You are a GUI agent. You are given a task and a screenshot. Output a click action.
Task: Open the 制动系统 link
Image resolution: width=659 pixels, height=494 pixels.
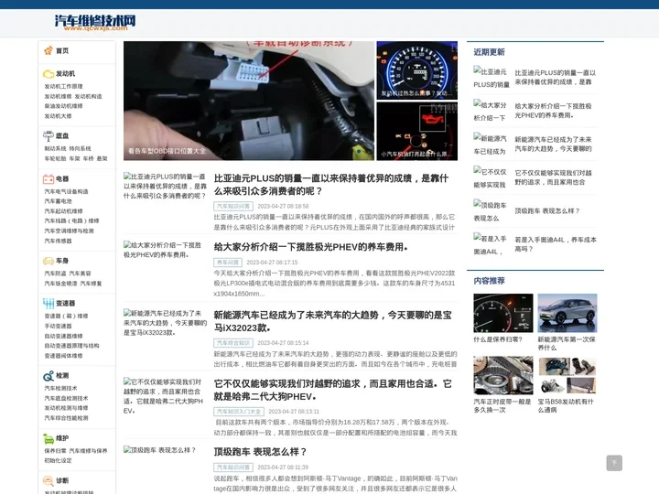(56, 149)
